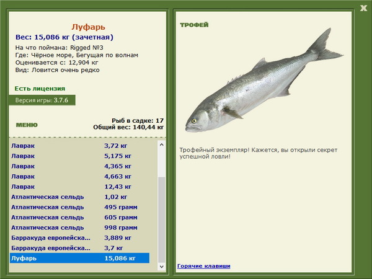Select the Барракуда европейска... 3,889 кг row
The width and height of the screenshot is (372, 279).
80,237
